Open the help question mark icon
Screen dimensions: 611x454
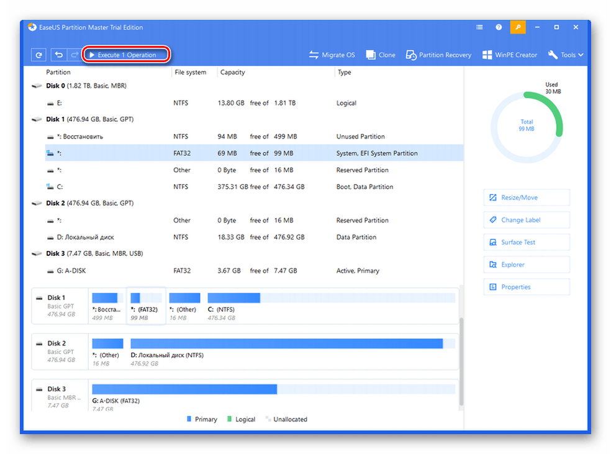499,27
